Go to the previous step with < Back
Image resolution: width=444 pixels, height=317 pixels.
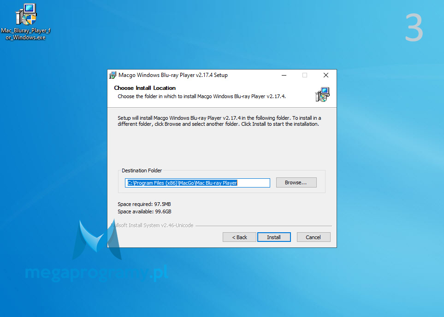(239, 237)
